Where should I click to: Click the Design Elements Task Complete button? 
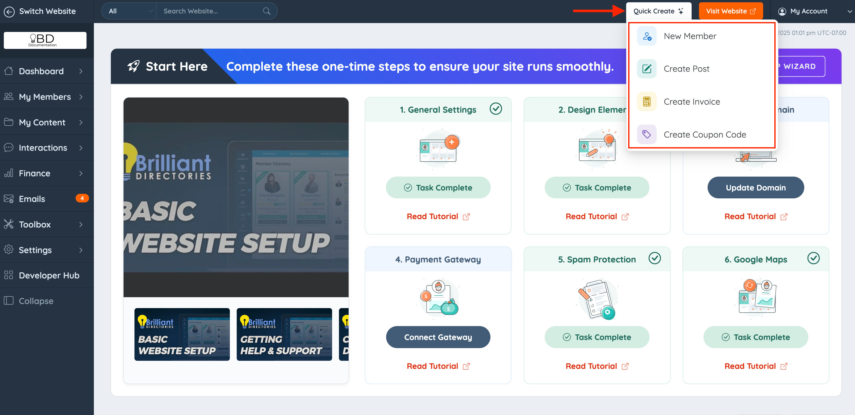click(597, 187)
